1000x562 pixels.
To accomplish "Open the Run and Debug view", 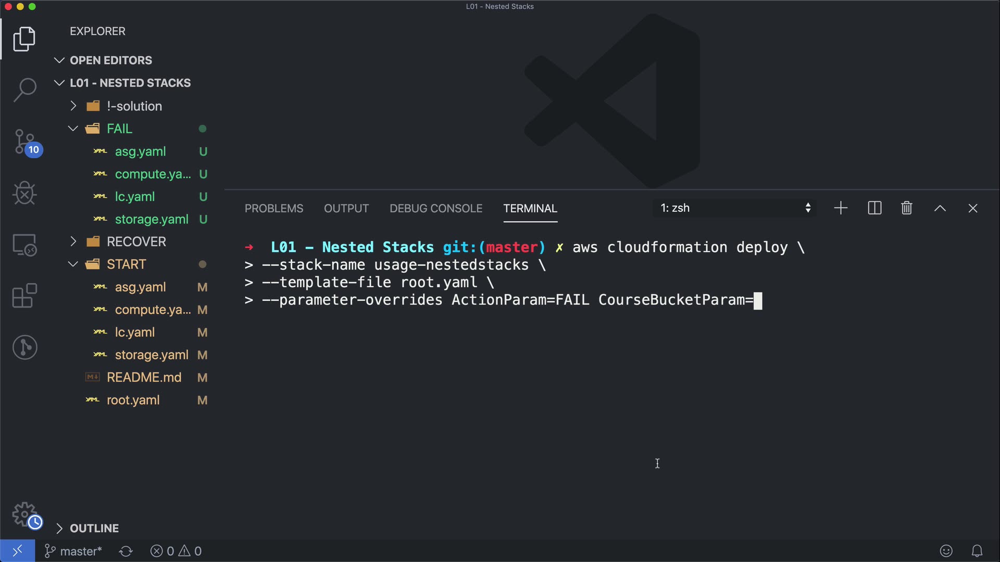I will (24, 193).
